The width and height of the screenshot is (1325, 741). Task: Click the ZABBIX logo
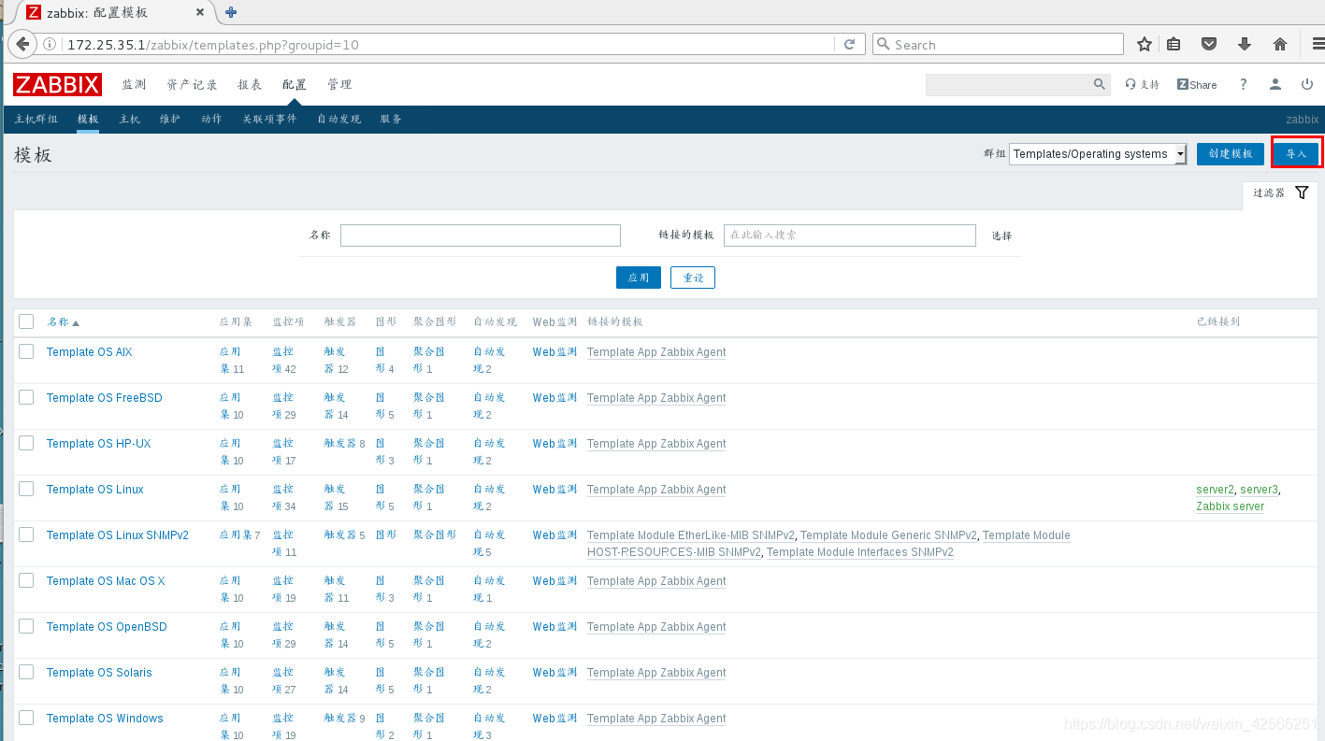coord(57,84)
